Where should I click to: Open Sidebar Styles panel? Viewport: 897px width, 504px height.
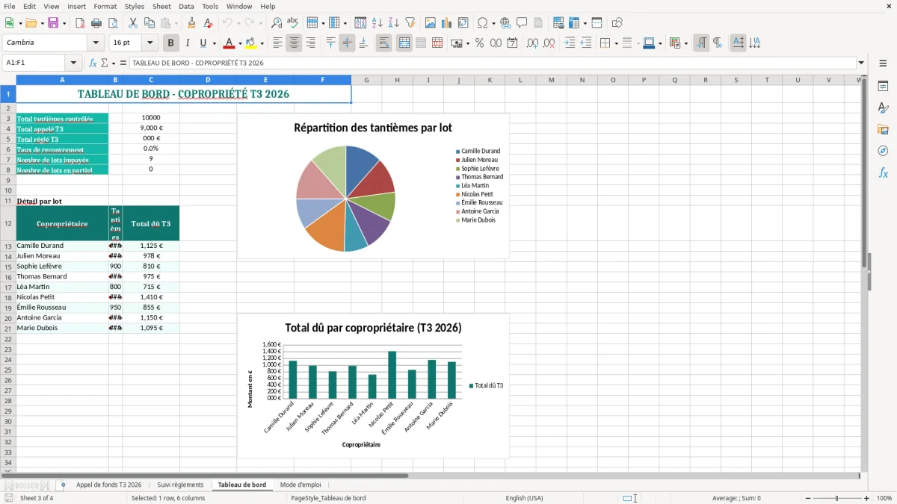[x=883, y=108]
